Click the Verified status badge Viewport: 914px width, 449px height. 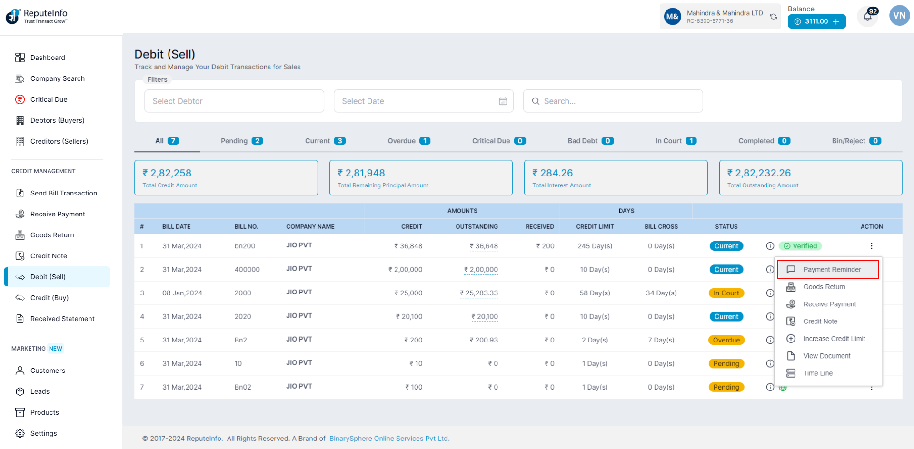[800, 246]
